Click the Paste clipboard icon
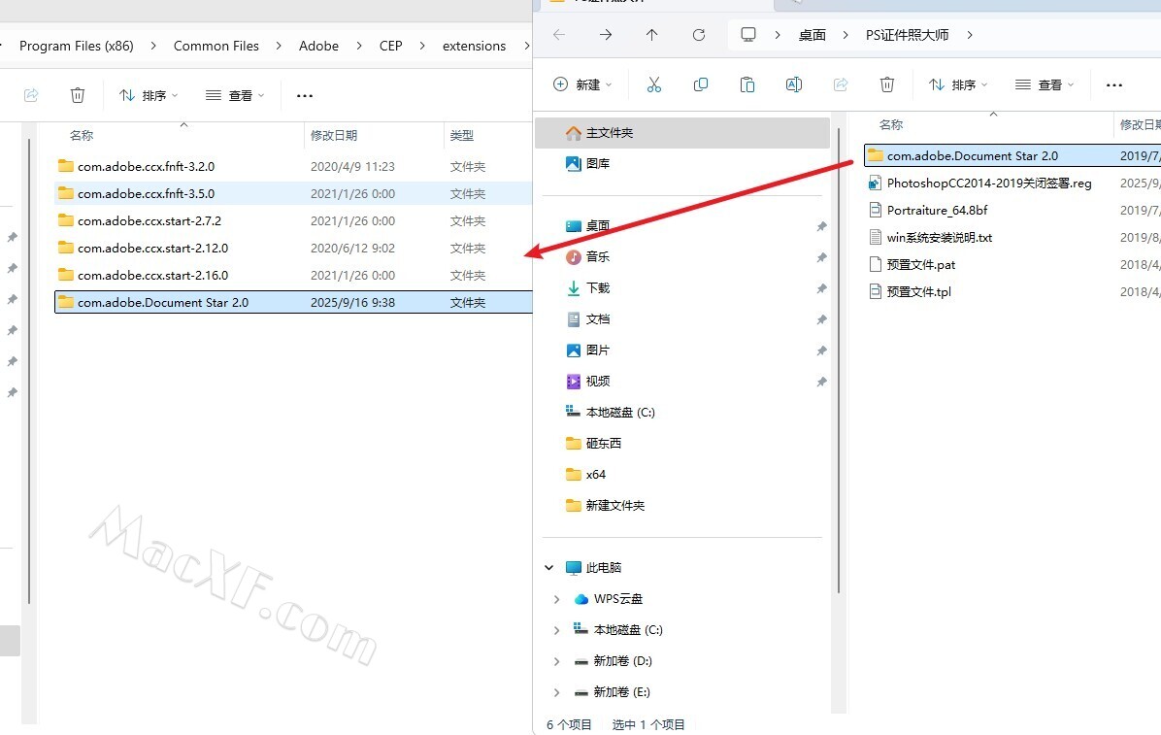This screenshot has width=1161, height=735. point(747,84)
